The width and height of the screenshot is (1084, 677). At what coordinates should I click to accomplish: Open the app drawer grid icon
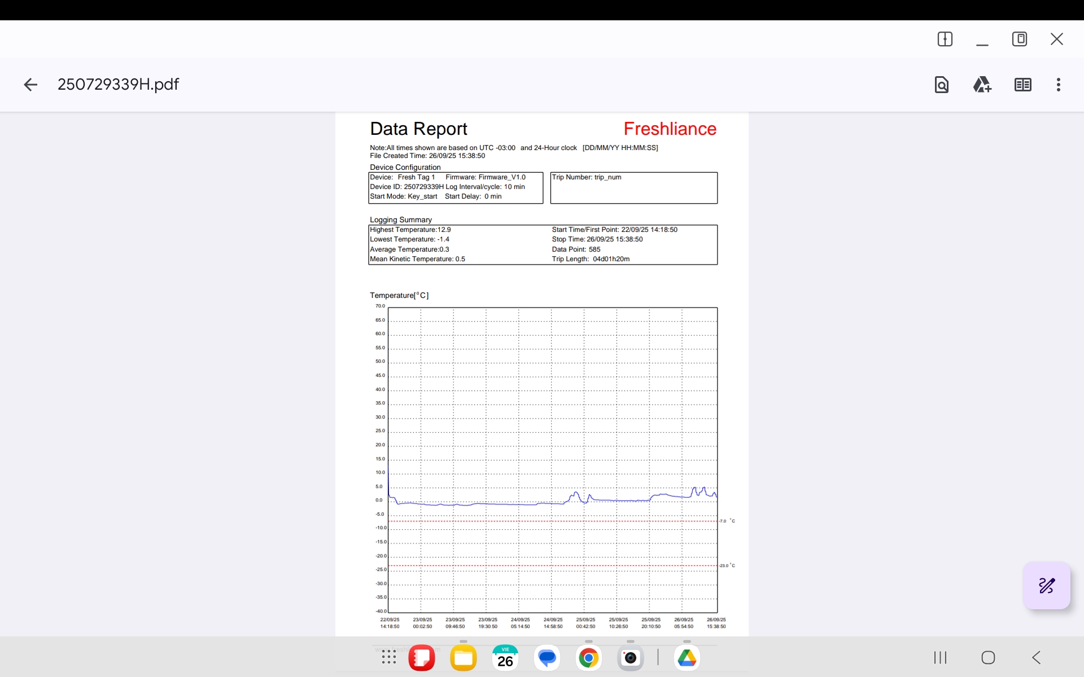tap(388, 657)
